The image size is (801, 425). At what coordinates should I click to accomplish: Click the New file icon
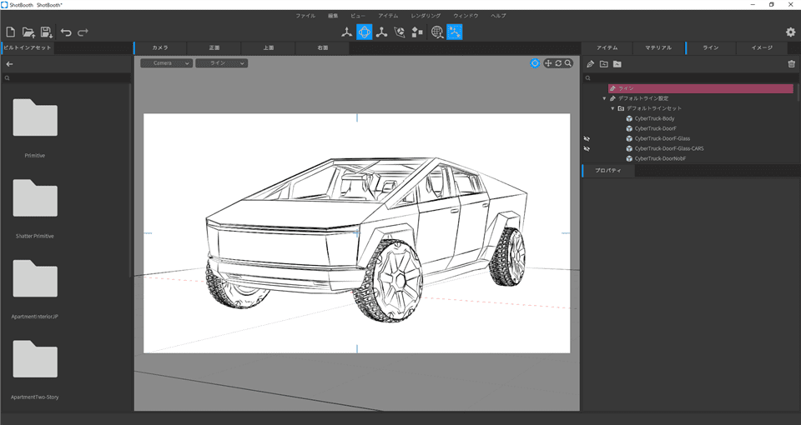click(10, 32)
